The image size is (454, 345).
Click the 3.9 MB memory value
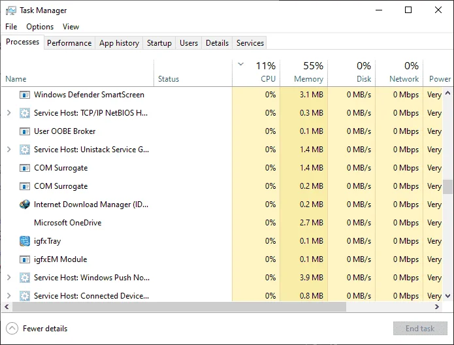tap(311, 278)
